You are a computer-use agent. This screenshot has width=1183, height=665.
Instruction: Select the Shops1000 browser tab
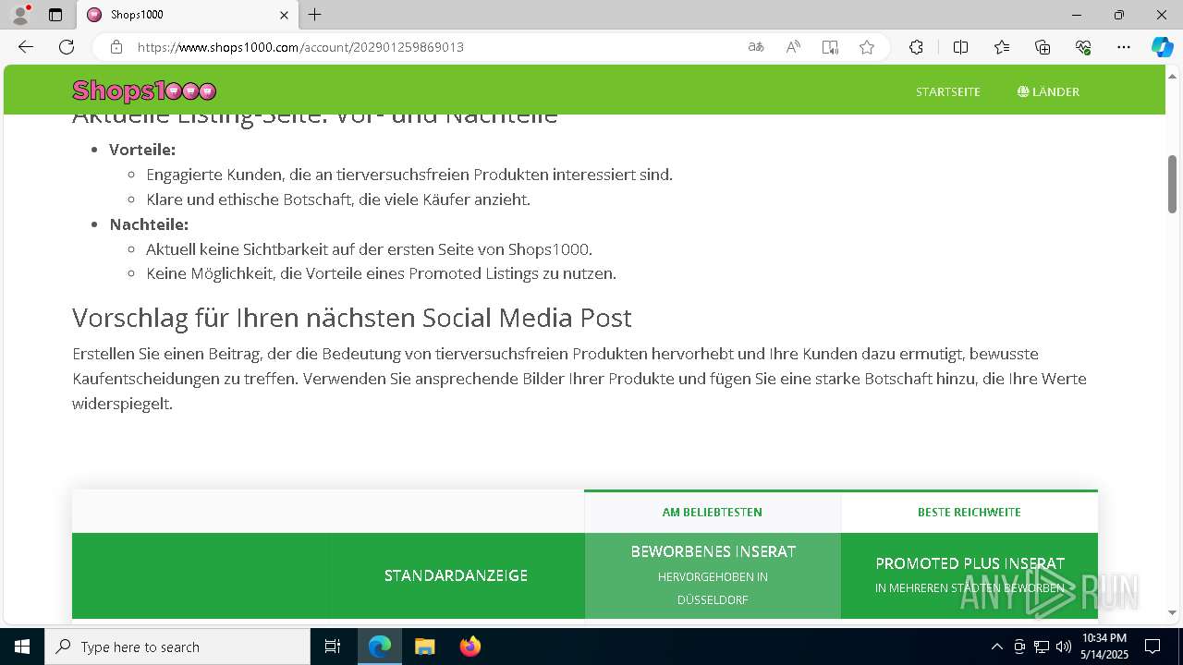pyautogui.click(x=187, y=15)
